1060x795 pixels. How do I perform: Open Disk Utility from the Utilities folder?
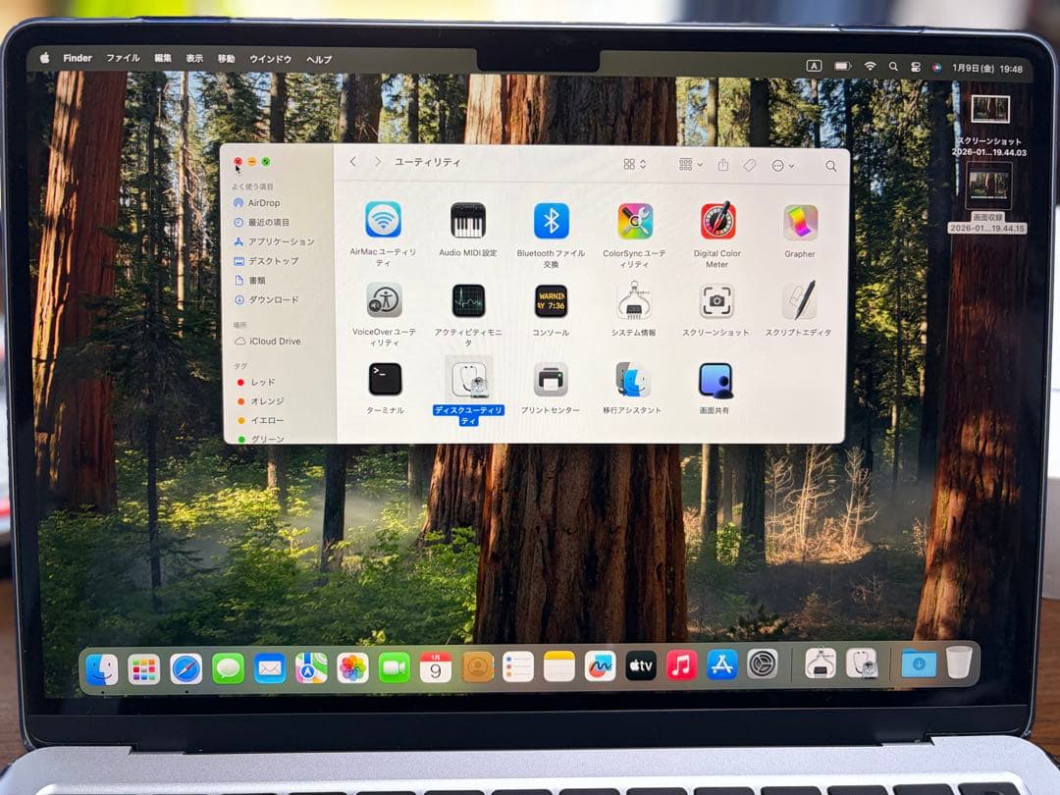468,378
